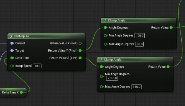Click the Target rotator input pin

(12, 51)
